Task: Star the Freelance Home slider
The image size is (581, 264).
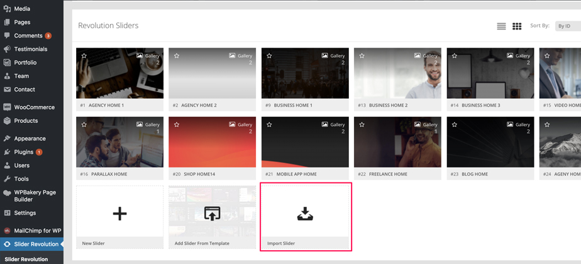Action: tap(362, 125)
